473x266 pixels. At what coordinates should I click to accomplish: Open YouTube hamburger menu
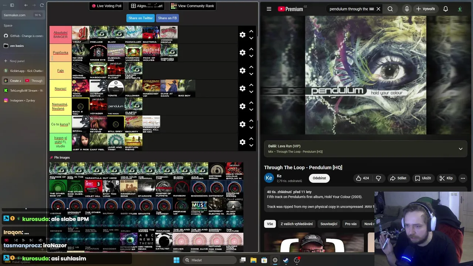pos(269,9)
